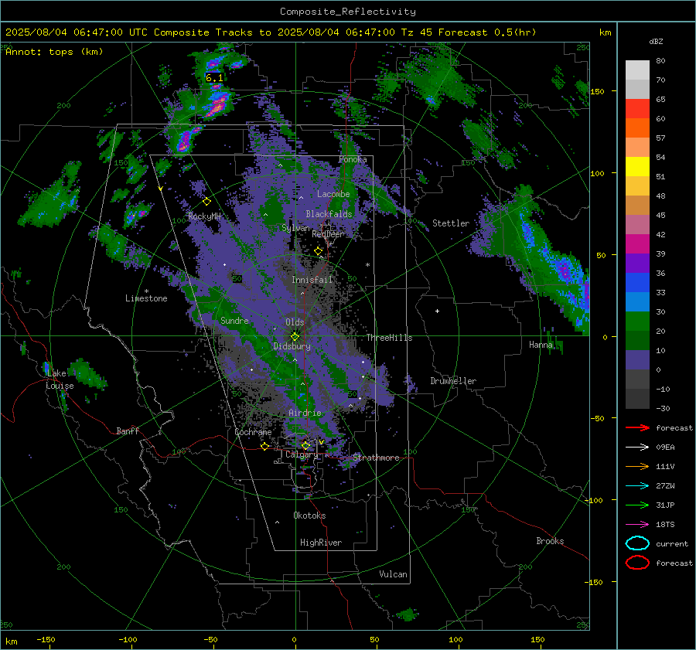Click the orange 60 dBZ swatch
Image resolution: width=696 pixels, height=650 pixels.
coord(637,128)
